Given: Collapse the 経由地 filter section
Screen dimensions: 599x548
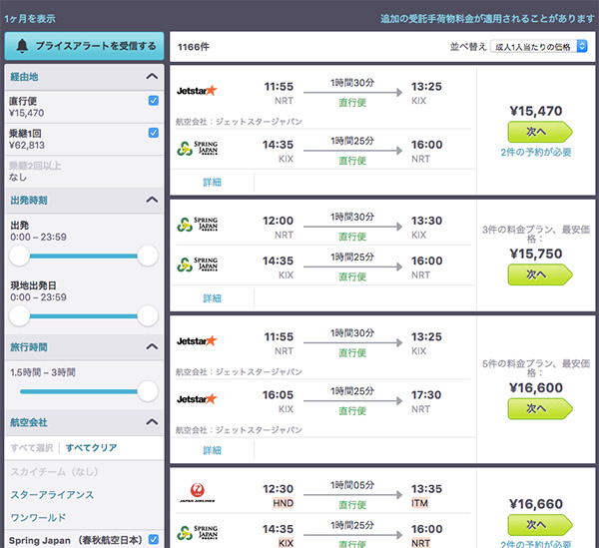Looking at the screenshot, I should click(x=152, y=77).
